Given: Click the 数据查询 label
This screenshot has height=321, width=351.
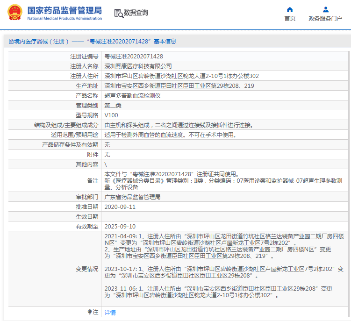Looking at the screenshot, I should click(x=136, y=13).
